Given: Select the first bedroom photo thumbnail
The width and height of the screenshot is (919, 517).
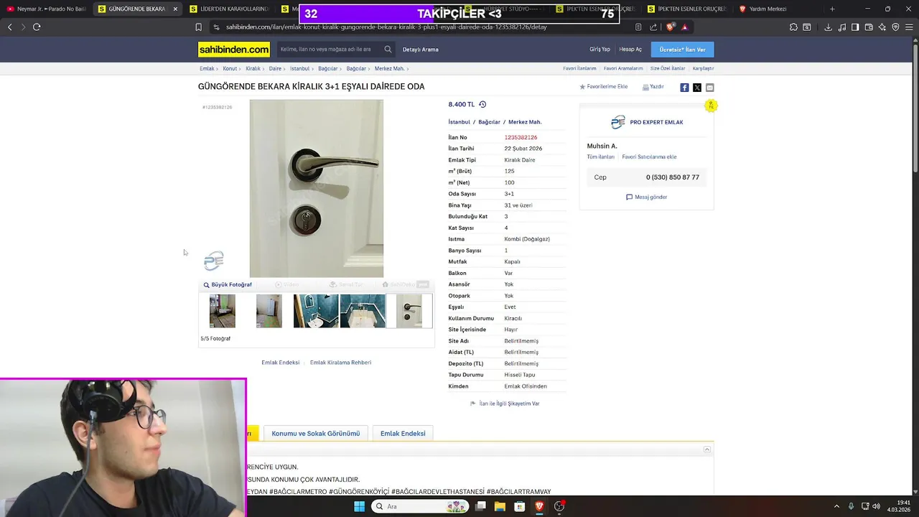Looking at the screenshot, I should click(x=223, y=311).
